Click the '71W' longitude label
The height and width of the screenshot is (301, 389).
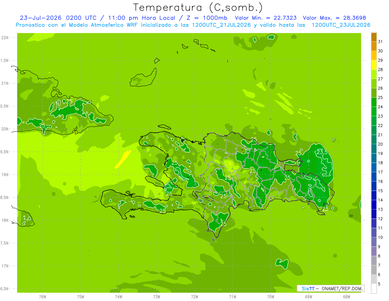coord(232,297)
